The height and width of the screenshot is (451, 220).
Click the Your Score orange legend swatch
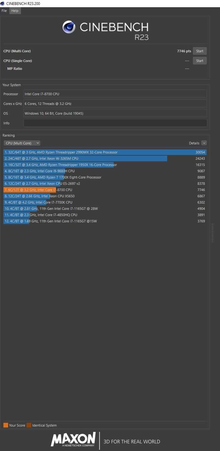pyautogui.click(x=6, y=425)
